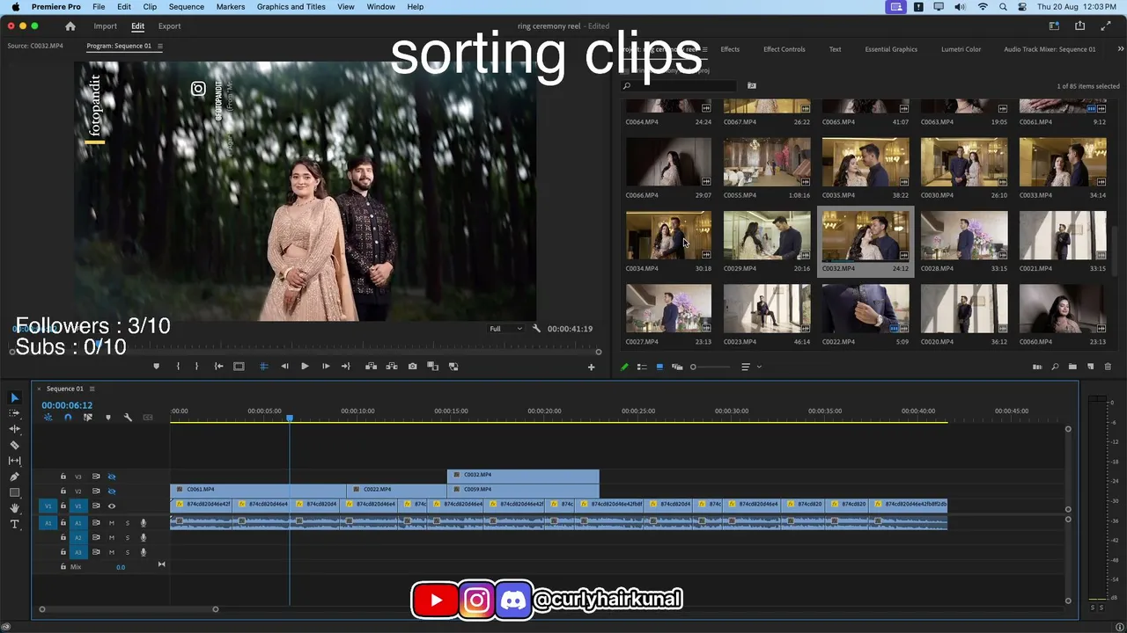Switch to Essential Graphics tab

[x=891, y=49]
